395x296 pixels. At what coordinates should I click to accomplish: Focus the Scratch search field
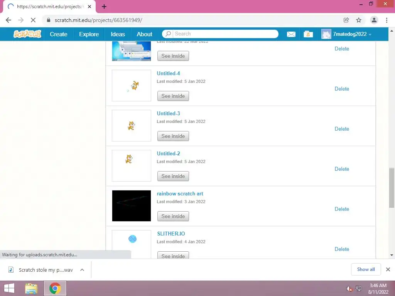point(225,34)
